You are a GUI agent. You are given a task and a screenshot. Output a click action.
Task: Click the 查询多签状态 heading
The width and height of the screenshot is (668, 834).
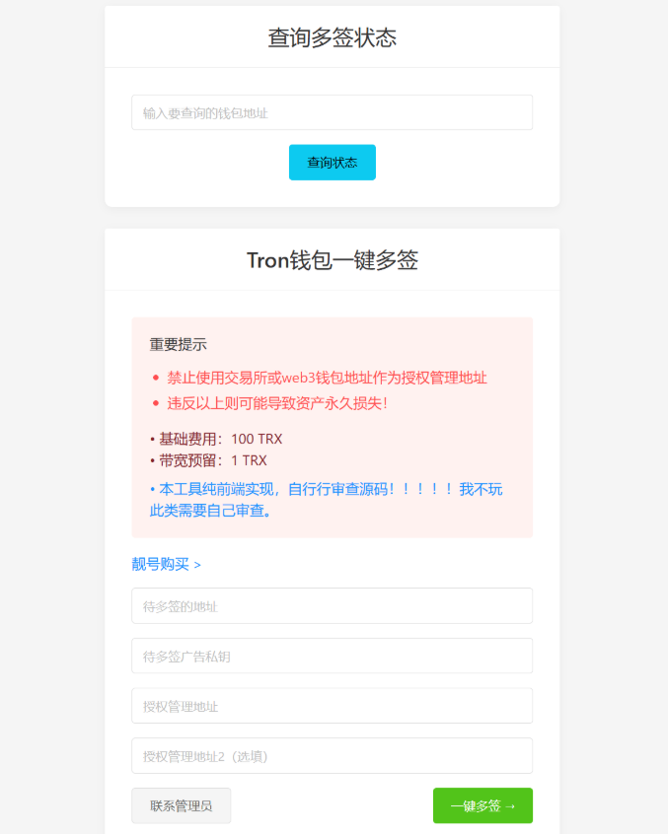coord(333,37)
